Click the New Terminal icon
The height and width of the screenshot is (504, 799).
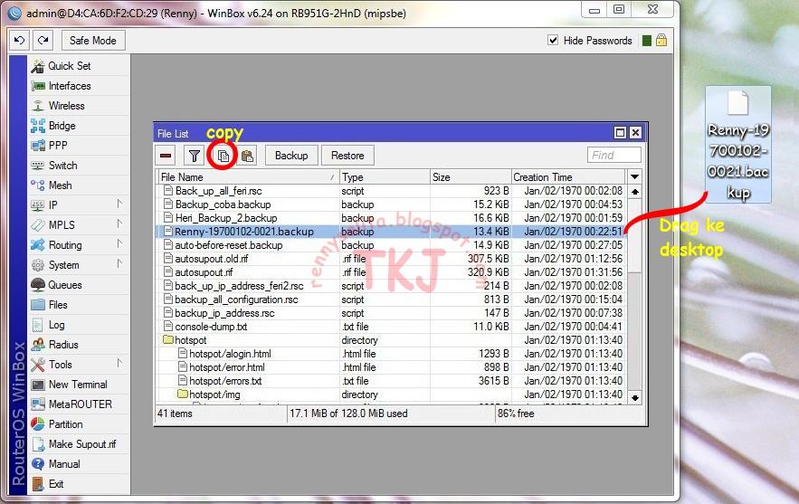38,385
